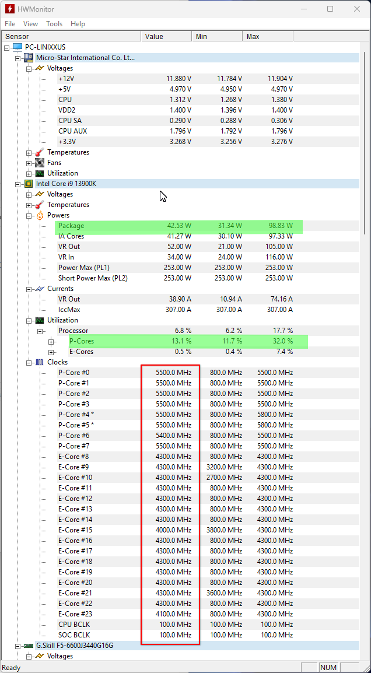
Task: Select the SOC BCLK row
Action: pos(208,635)
